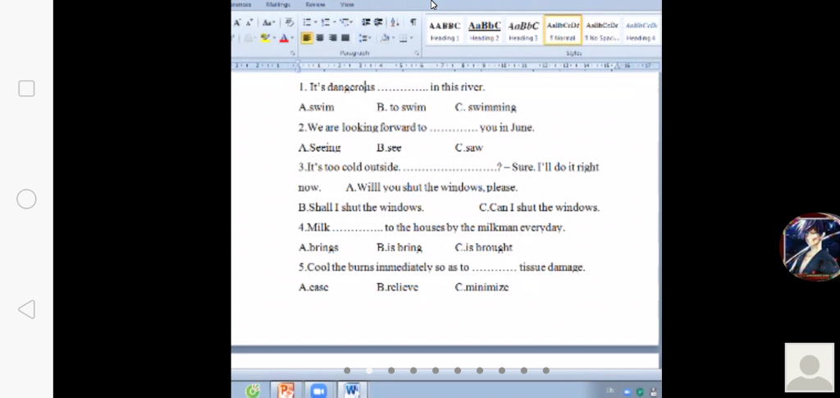Open the Review ribbon tab

coord(316,4)
